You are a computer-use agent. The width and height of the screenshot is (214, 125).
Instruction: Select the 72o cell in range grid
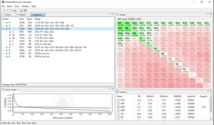click(x=171, y=86)
